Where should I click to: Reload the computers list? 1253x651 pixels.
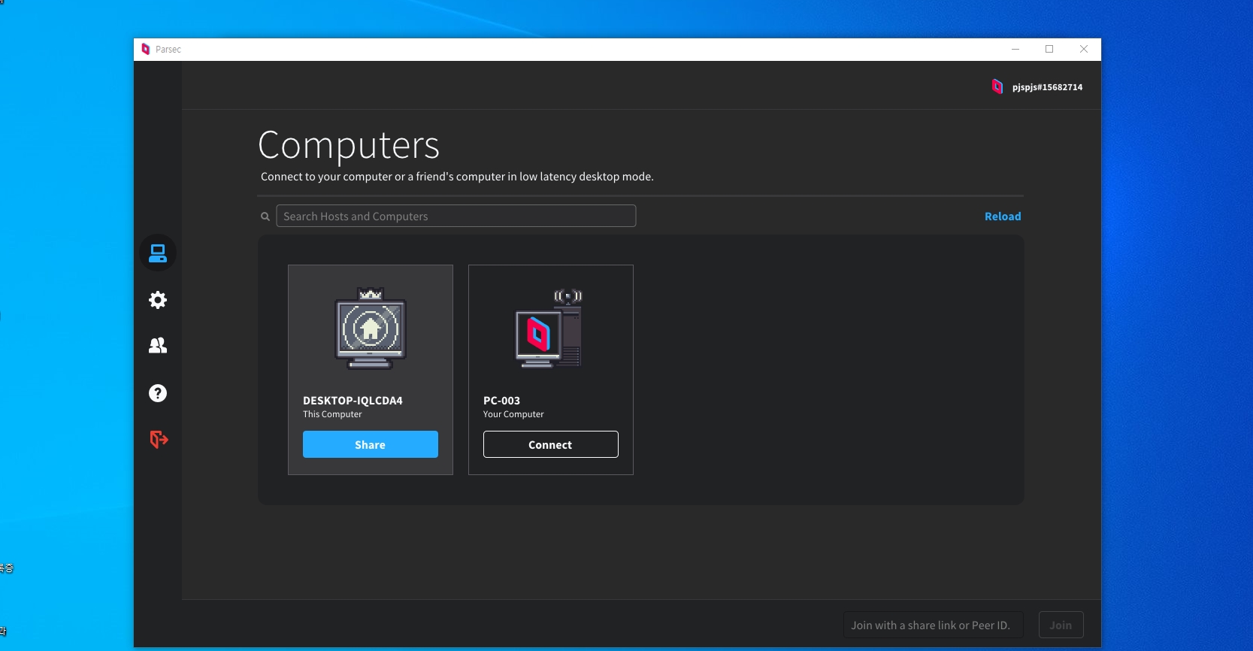tap(1003, 216)
